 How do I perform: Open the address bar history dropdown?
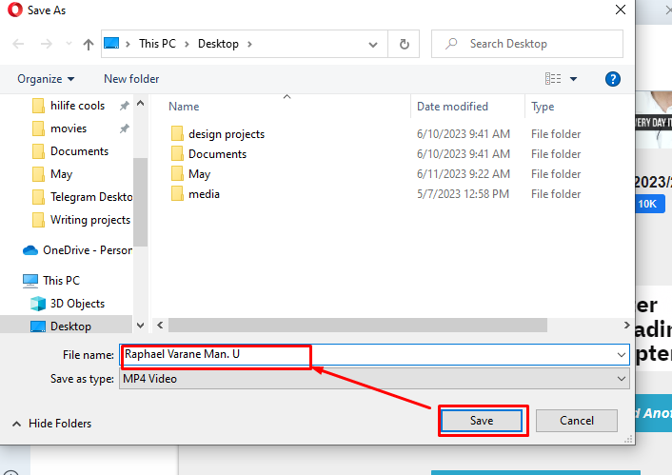pyautogui.click(x=373, y=44)
